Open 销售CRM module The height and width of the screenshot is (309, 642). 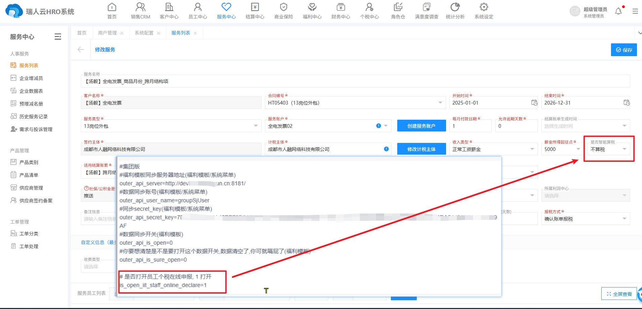[x=140, y=11]
